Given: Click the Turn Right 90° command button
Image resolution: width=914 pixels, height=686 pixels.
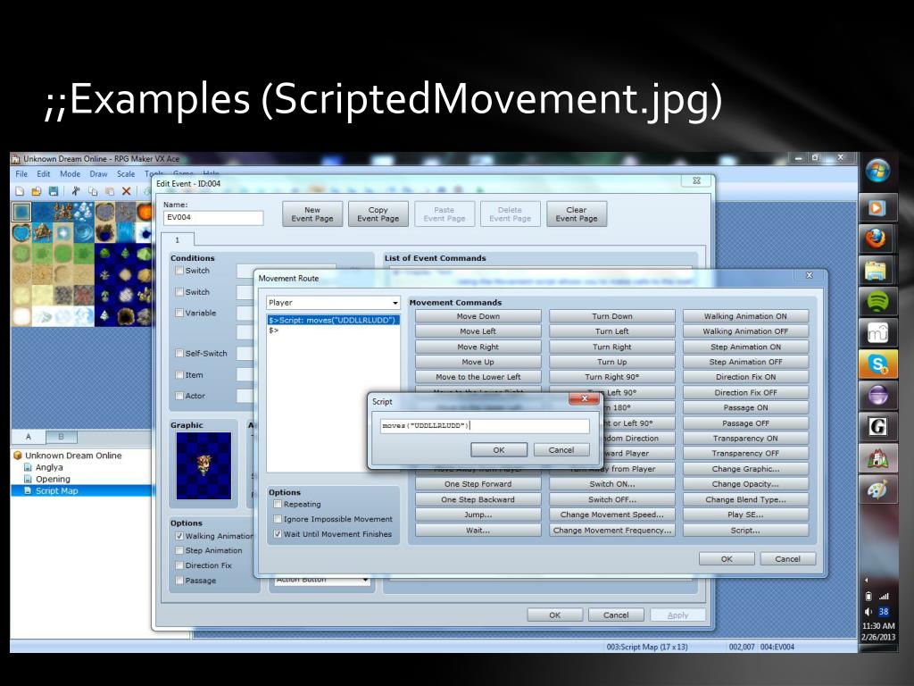Looking at the screenshot, I should pos(612,377).
